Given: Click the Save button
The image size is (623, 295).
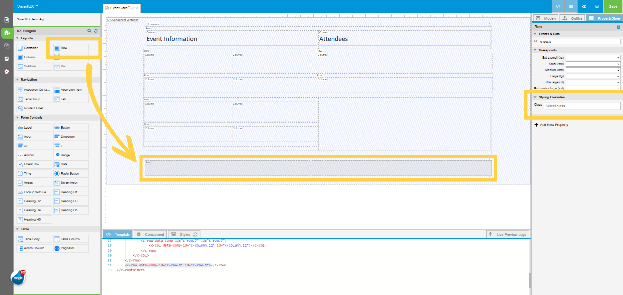Looking at the screenshot, I should click(x=613, y=6).
